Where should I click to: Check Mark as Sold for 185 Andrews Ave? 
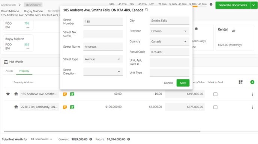pyautogui.click(x=215, y=94)
